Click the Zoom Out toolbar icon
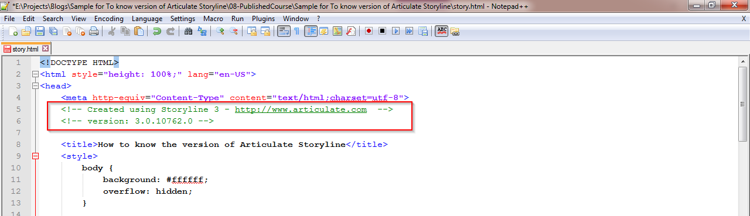 (234, 31)
